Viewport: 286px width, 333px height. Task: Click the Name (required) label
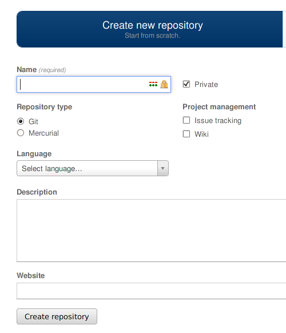click(x=41, y=70)
